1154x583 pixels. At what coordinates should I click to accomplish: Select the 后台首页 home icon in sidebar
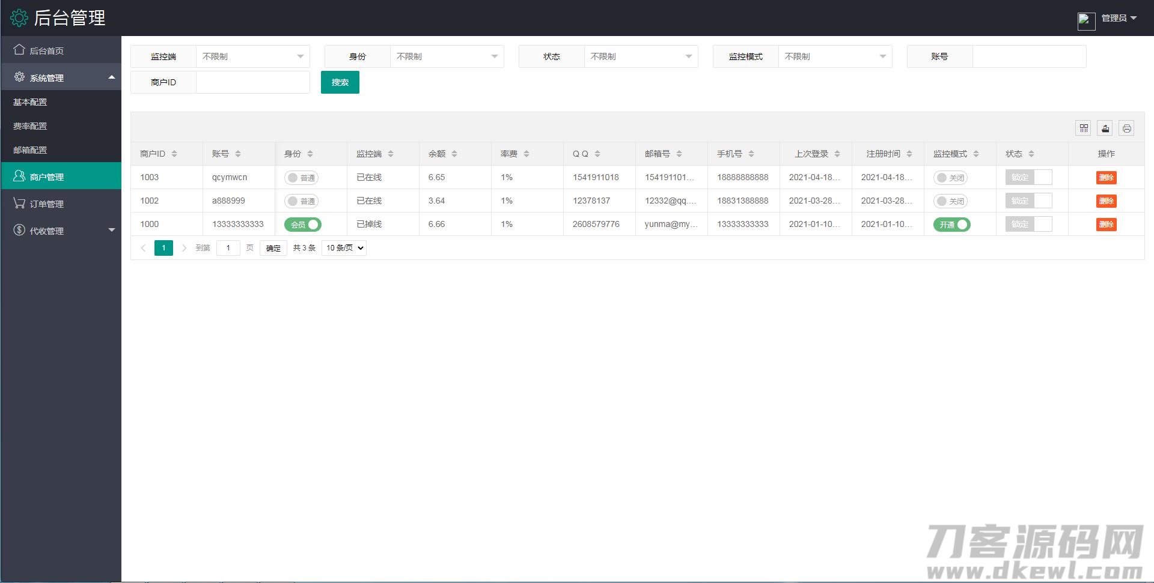coord(18,50)
